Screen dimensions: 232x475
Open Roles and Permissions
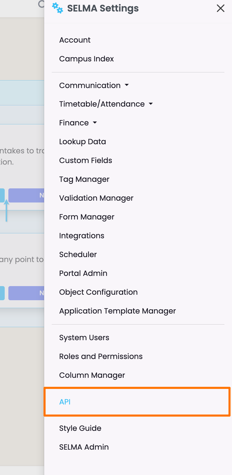pos(101,356)
